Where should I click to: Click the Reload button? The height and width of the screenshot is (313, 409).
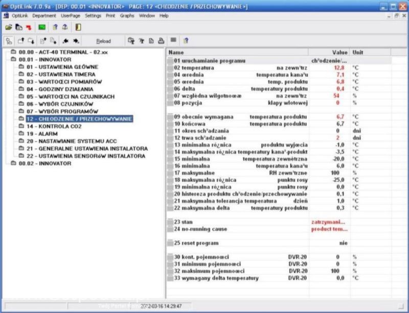pyautogui.click(x=104, y=41)
